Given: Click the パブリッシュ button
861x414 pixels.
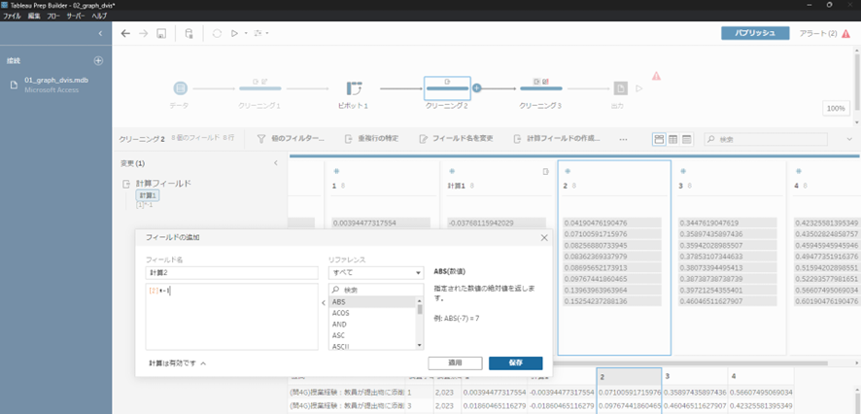Looking at the screenshot, I should click(755, 33).
